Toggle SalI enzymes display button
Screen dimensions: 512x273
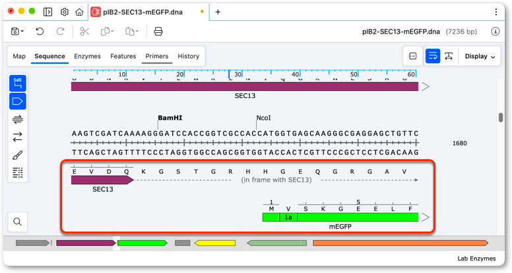click(x=18, y=84)
